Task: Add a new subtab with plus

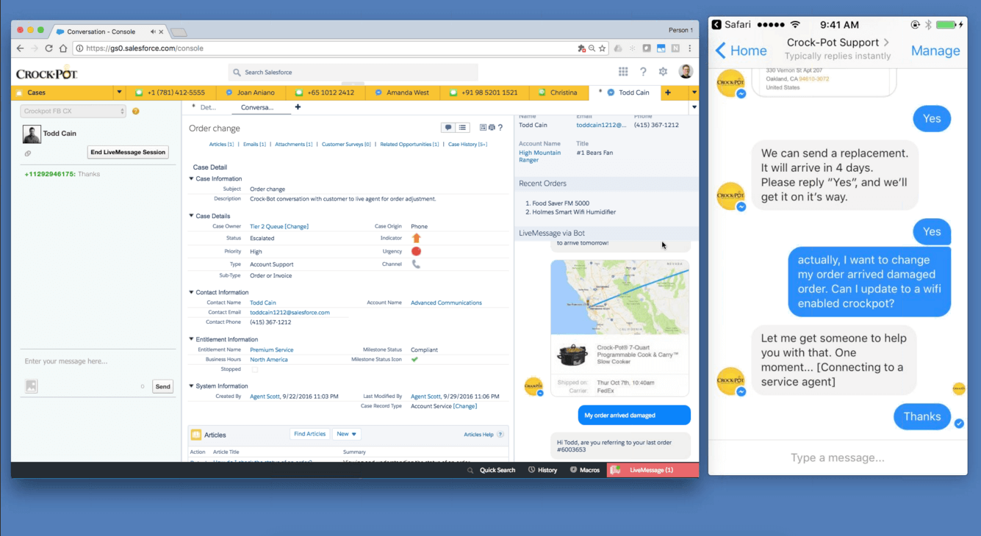Action: pyautogui.click(x=298, y=107)
